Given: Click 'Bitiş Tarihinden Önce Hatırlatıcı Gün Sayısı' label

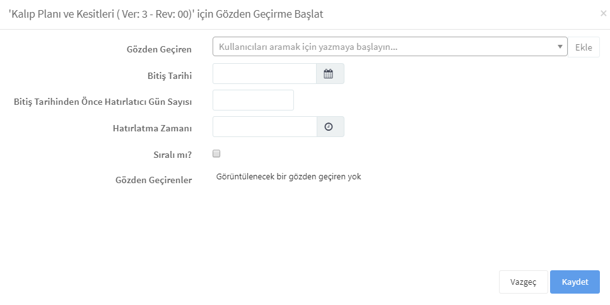Looking at the screenshot, I should (x=103, y=102).
